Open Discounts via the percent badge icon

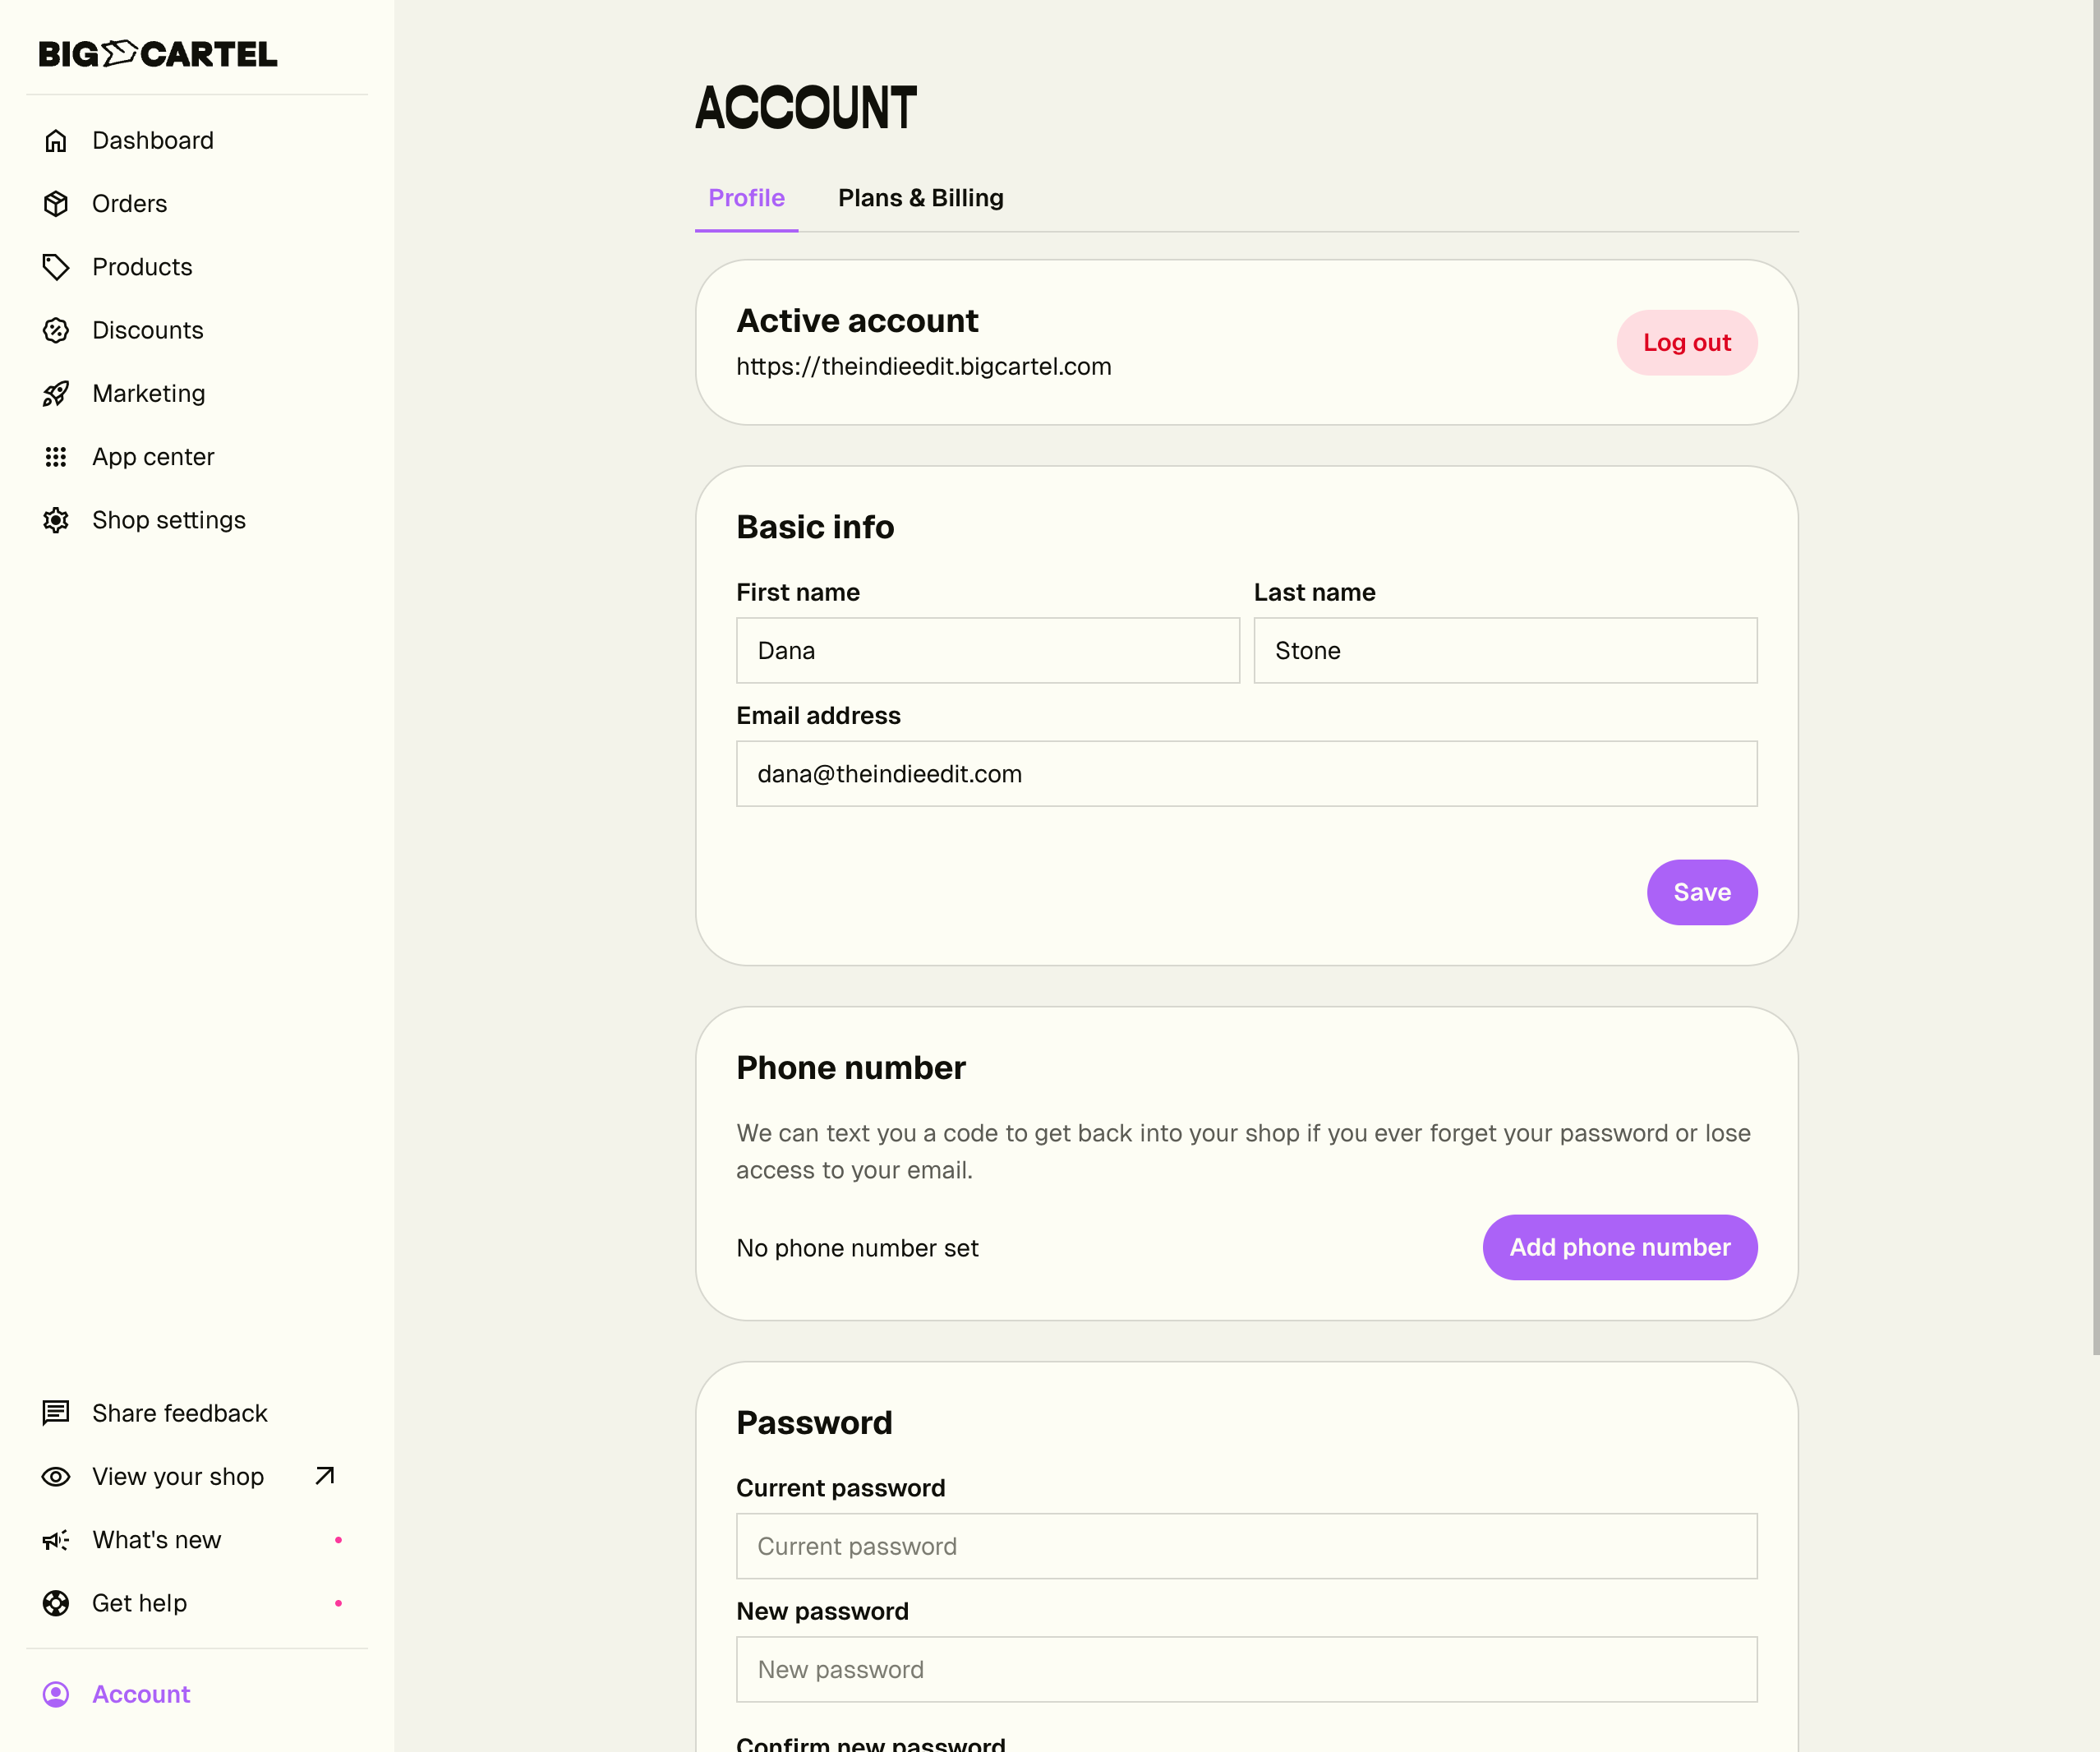click(x=56, y=330)
